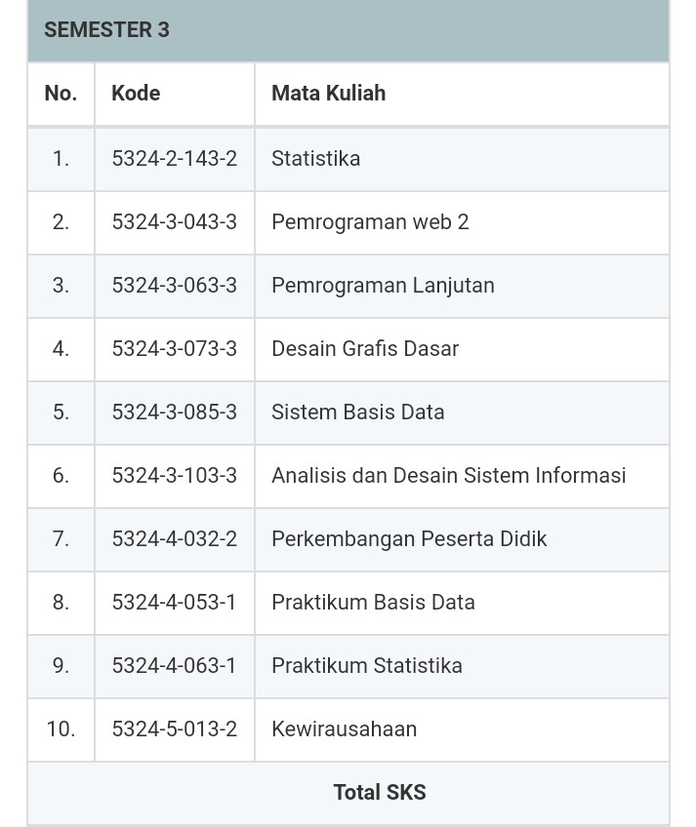Image resolution: width=696 pixels, height=827 pixels.
Task: Click Sistem Basis Data course
Action: 357,413
